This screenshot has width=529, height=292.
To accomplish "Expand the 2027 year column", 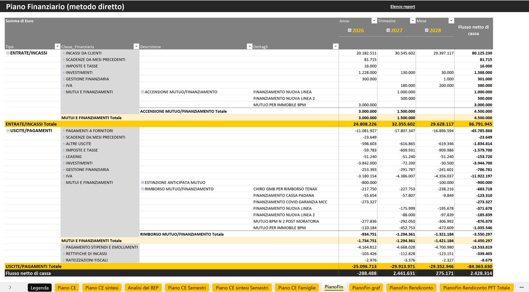I will [388, 30].
